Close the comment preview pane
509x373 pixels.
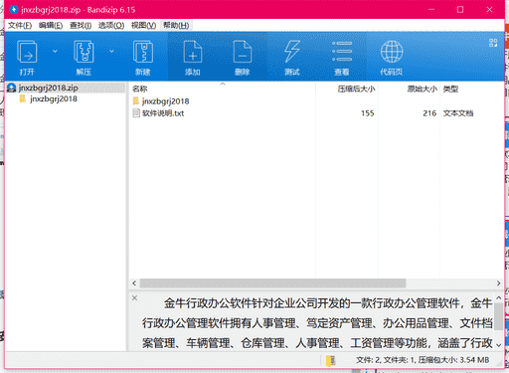pos(134,297)
